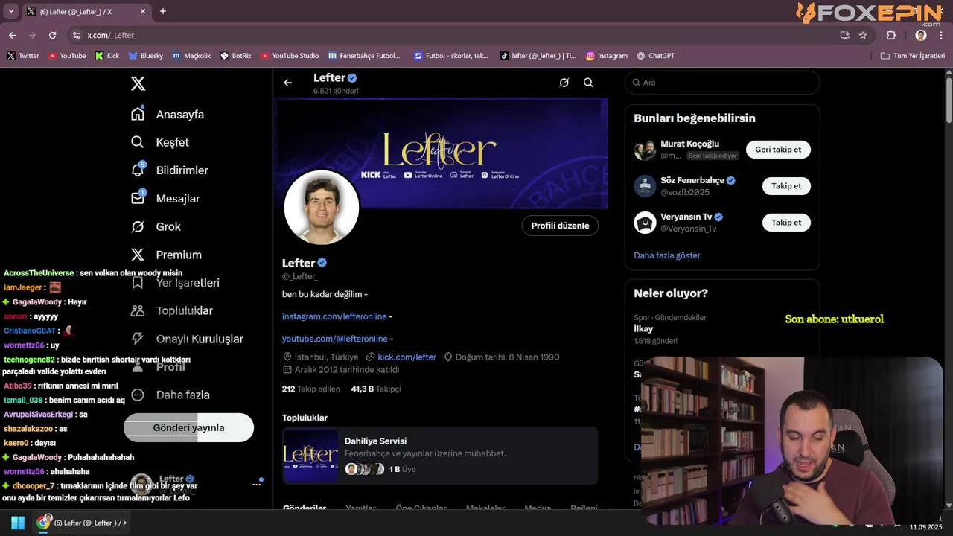The width and height of the screenshot is (953, 536).
Task: Open Futbol - skorlar bookmark
Action: 451,56
